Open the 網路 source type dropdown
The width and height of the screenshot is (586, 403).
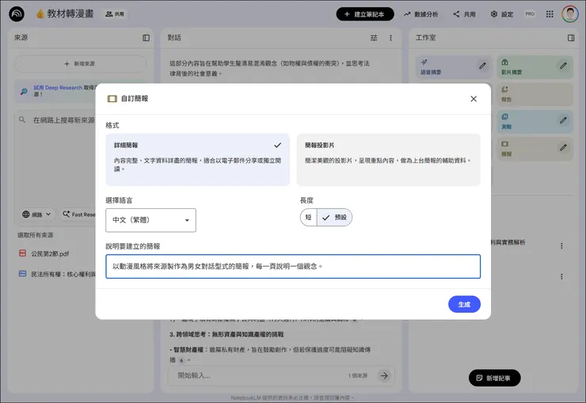coord(36,215)
